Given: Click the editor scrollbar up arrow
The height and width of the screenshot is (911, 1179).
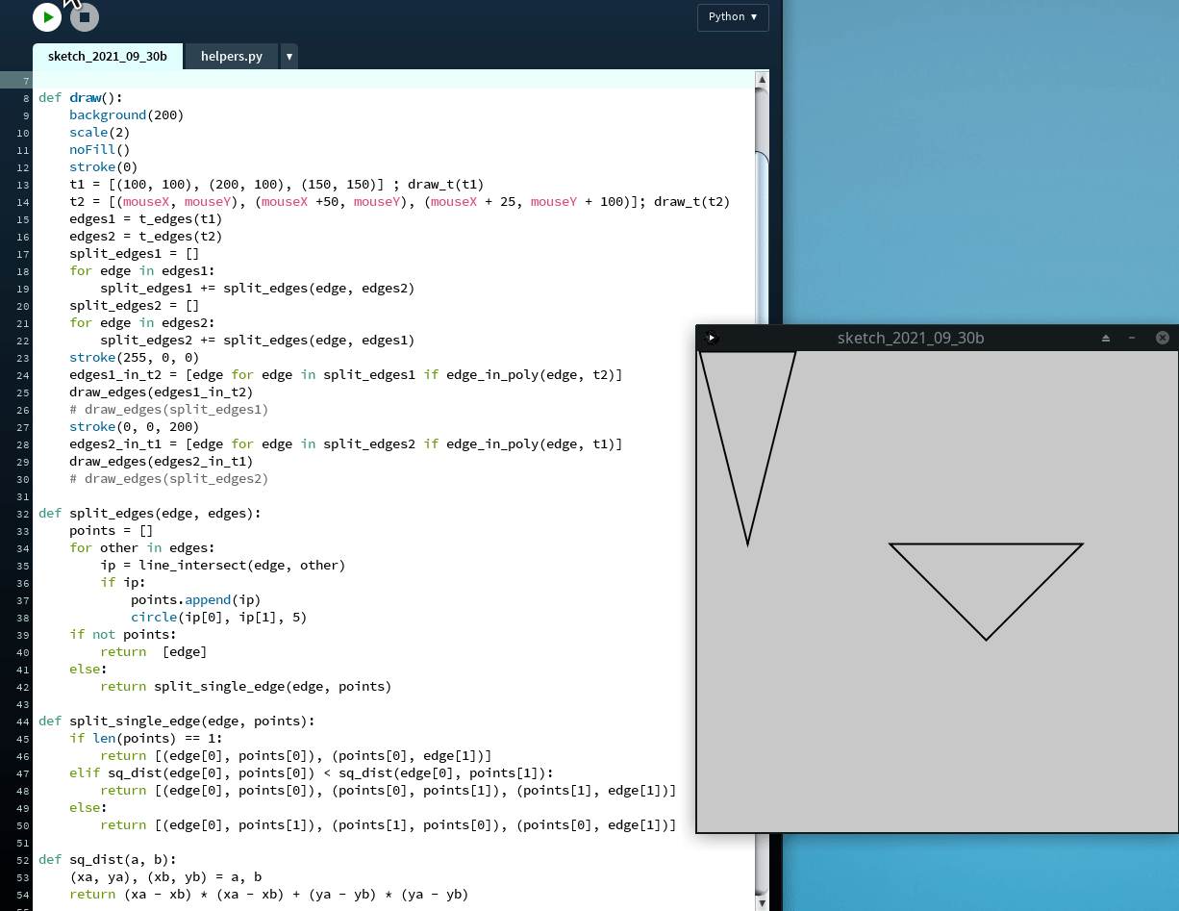Looking at the screenshot, I should pos(762,79).
